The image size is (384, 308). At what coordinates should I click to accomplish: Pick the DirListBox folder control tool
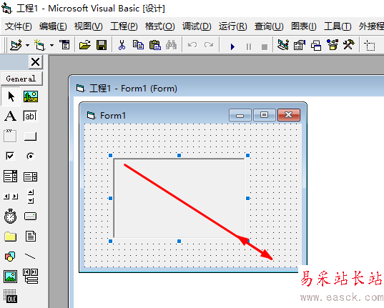[10, 237]
